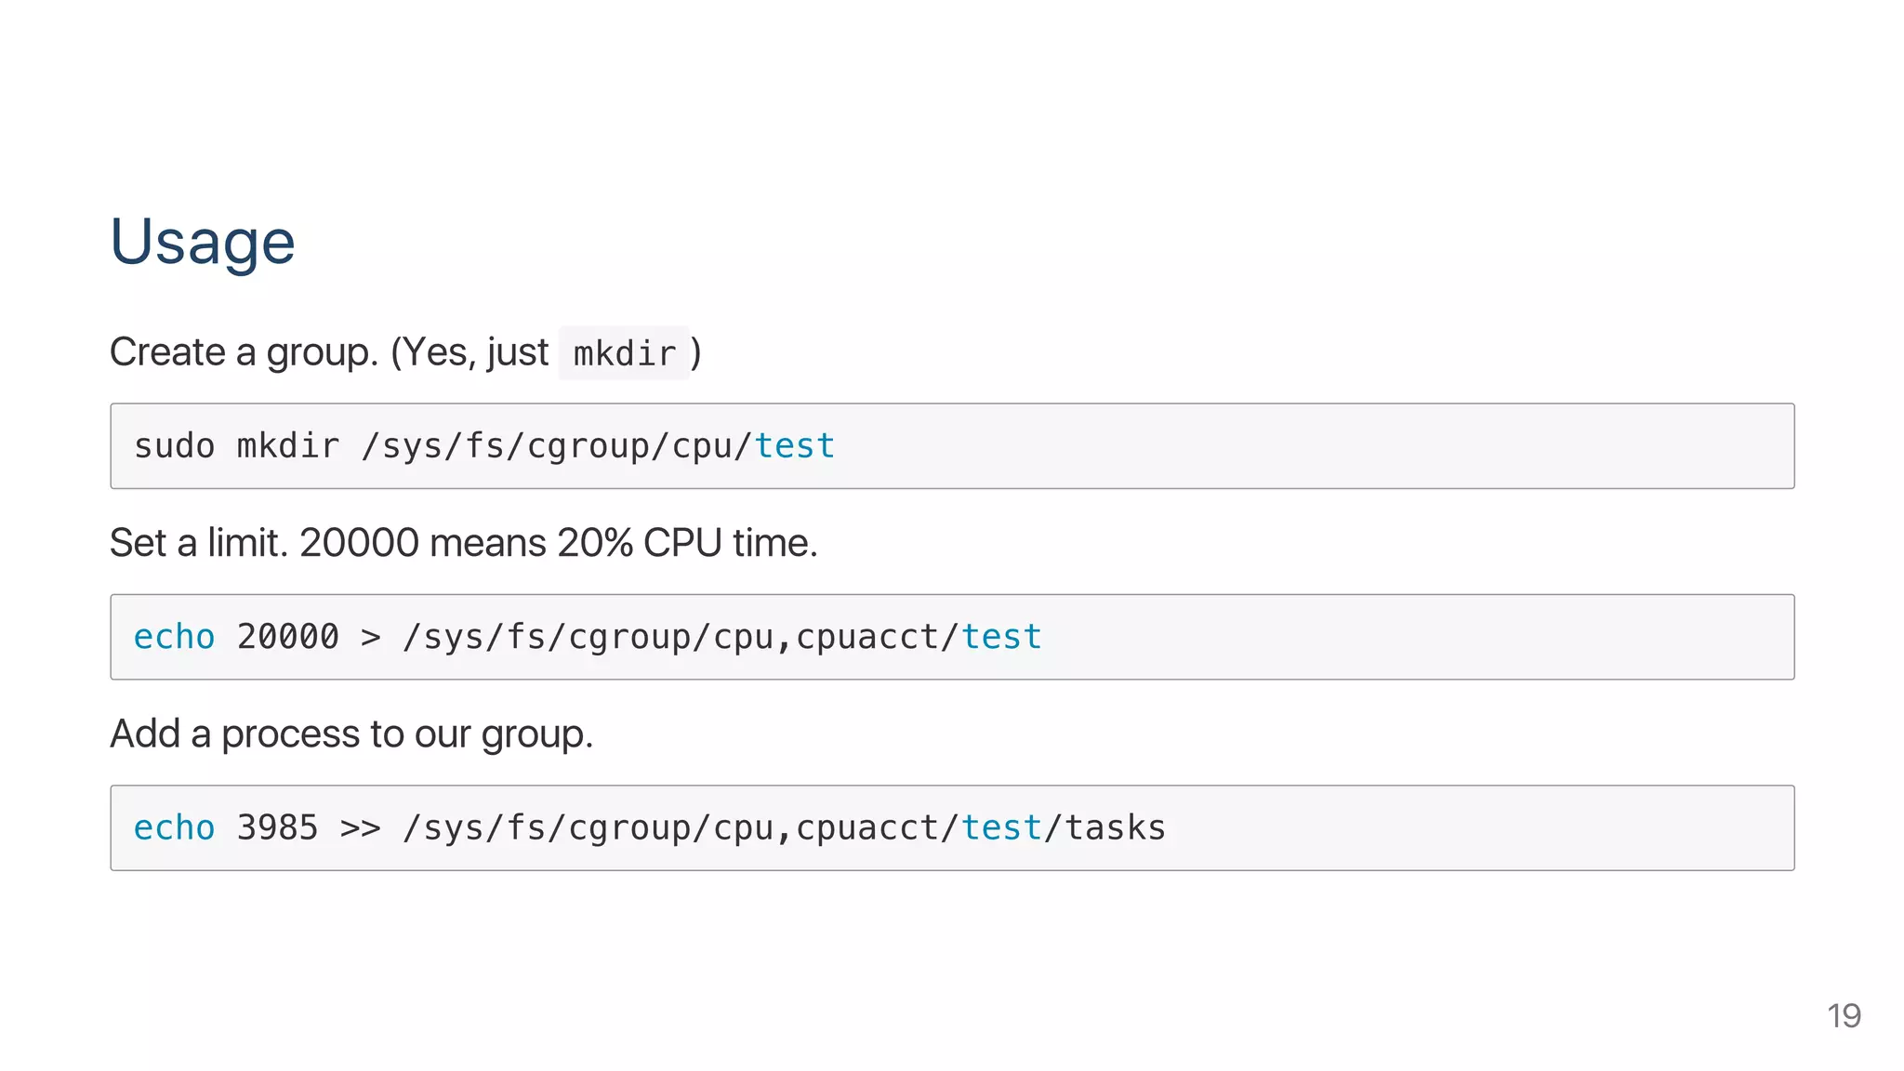1904x1071 pixels.
Task: Click "/sys/fs/cgroup/cpu/" path in the sudo command
Action: (556, 446)
